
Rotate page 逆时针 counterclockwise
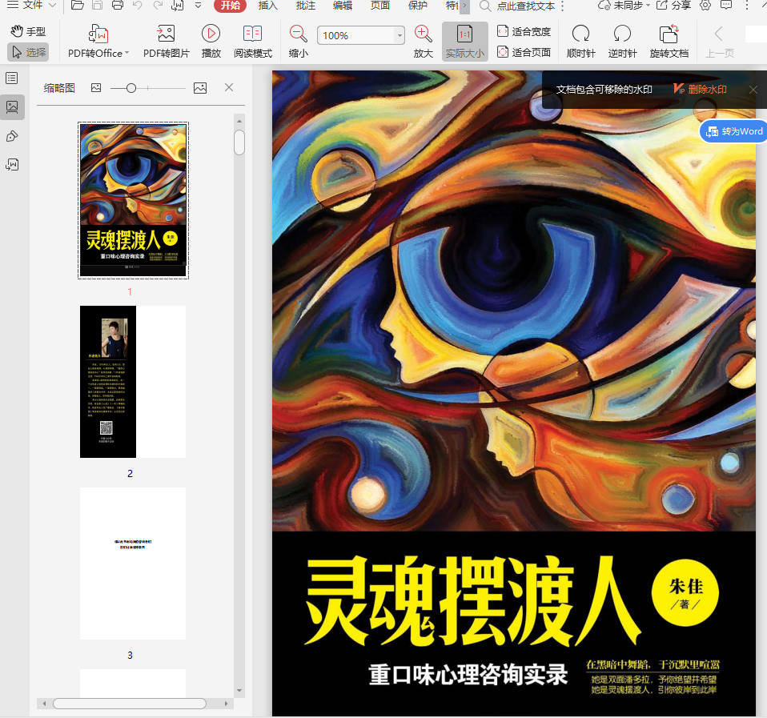click(x=622, y=42)
